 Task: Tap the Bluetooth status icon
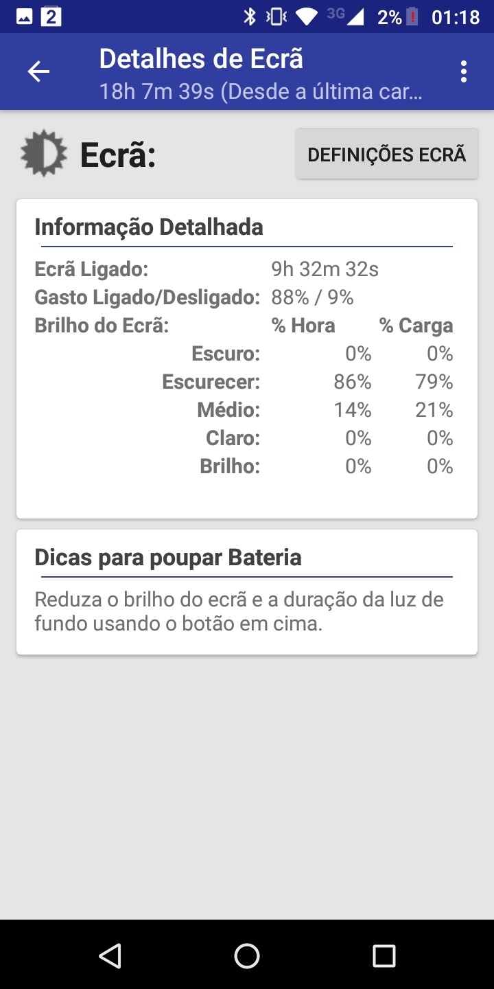[250, 16]
